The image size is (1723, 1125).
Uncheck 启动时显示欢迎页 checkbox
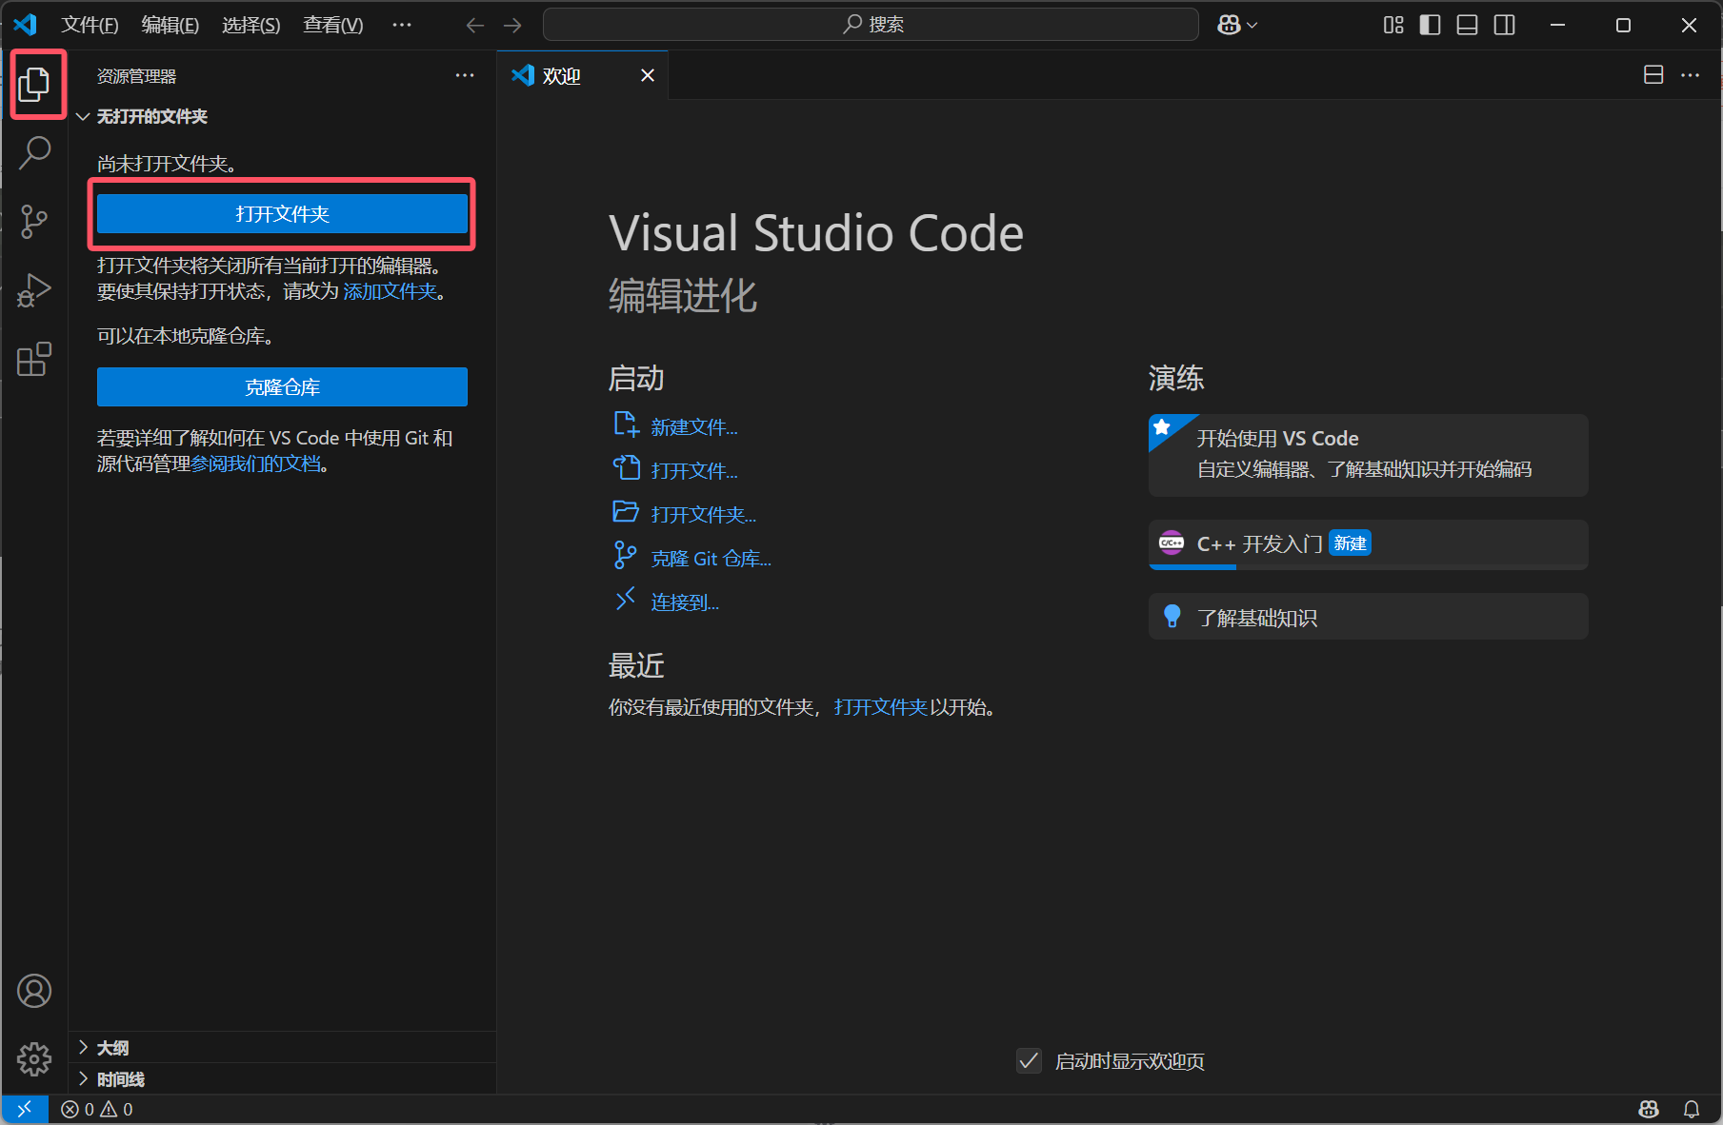coord(1029,1060)
